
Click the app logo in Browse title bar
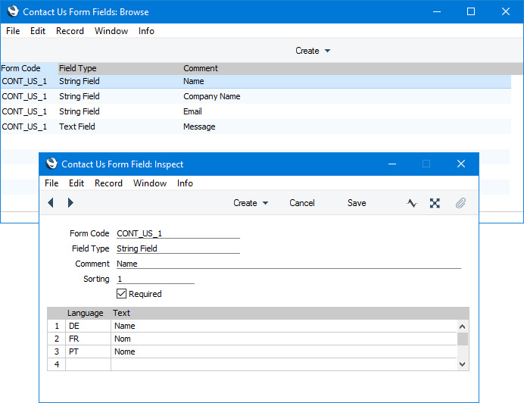tap(13, 11)
